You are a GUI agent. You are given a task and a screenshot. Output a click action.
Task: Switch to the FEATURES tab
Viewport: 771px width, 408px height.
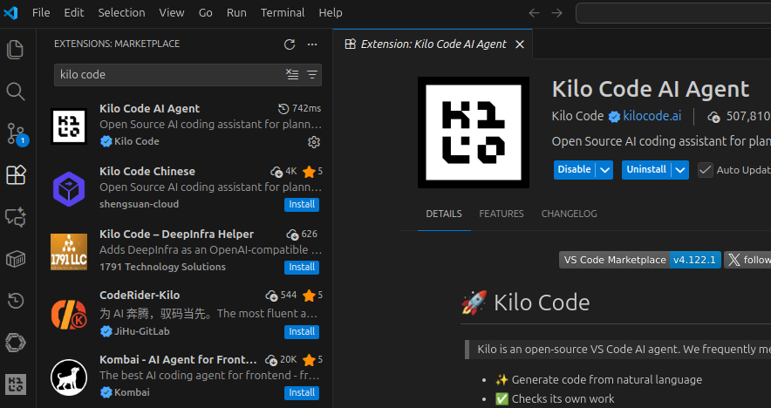[x=501, y=214]
